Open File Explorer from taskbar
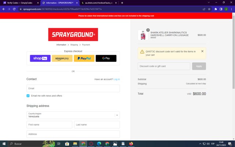The width and height of the screenshot is (235, 147). pyautogui.click(x=75, y=144)
